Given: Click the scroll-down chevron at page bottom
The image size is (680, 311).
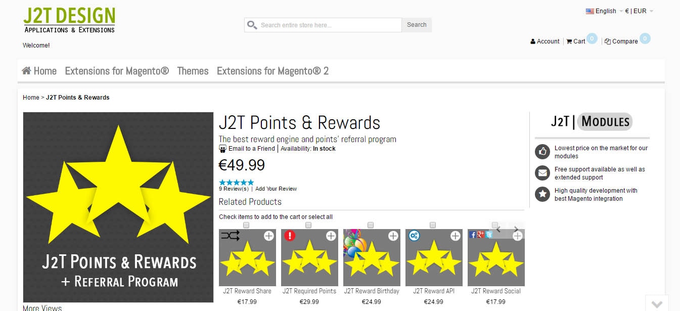Looking at the screenshot, I should [x=657, y=304].
